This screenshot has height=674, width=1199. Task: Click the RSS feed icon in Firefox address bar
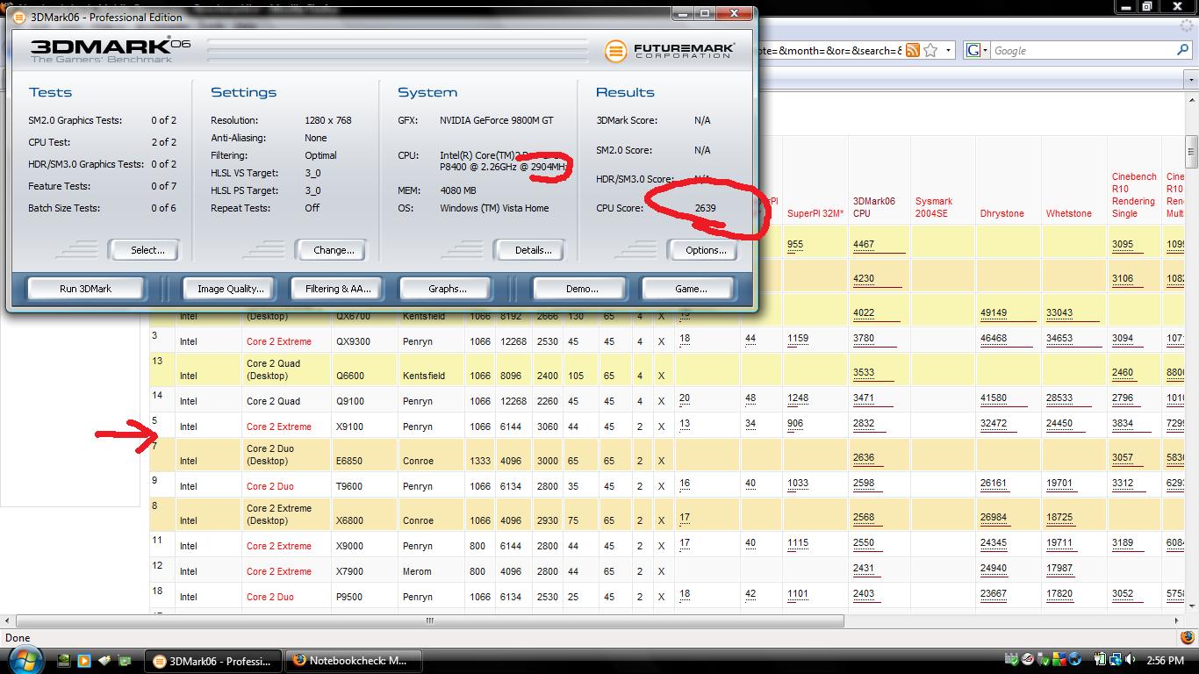pyautogui.click(x=913, y=50)
